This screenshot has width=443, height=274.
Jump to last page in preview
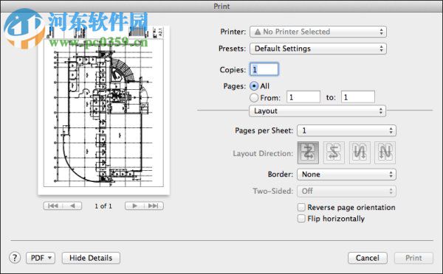[x=154, y=205]
